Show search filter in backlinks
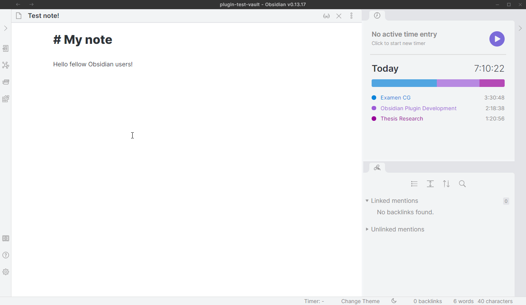The image size is (526, 305). (462, 184)
